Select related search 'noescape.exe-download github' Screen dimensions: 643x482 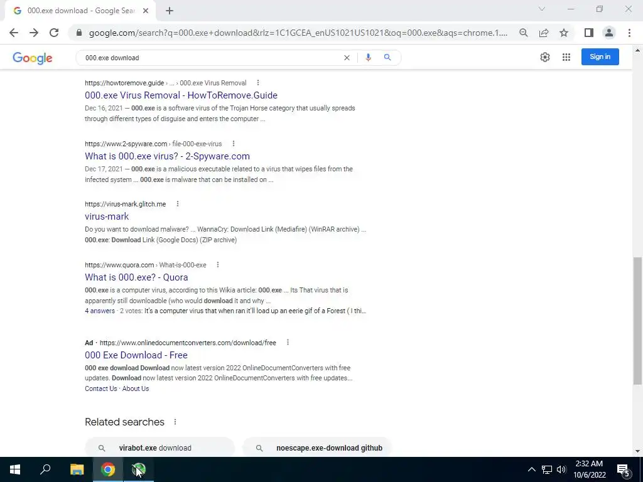click(x=317, y=447)
